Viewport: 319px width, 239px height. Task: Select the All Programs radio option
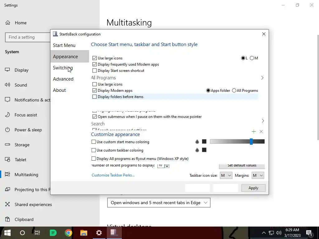pos(234,91)
